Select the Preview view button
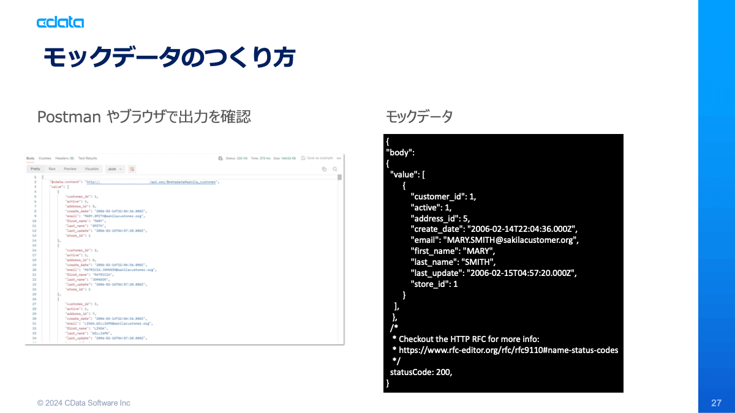The width and height of the screenshot is (735, 413). click(x=70, y=169)
